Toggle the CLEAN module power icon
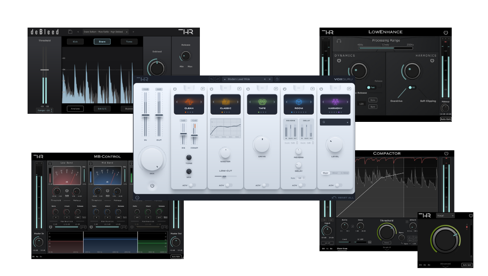488x276 pixels. 175,89
